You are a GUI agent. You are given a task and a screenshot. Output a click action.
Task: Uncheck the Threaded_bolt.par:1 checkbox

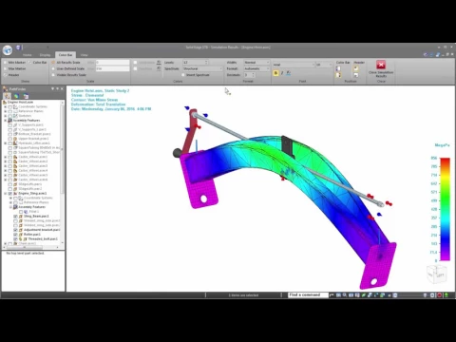click(x=15, y=239)
